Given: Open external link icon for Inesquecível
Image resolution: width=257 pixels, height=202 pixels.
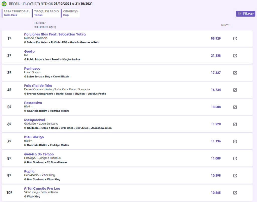Looking at the screenshot, I should 235,124.
